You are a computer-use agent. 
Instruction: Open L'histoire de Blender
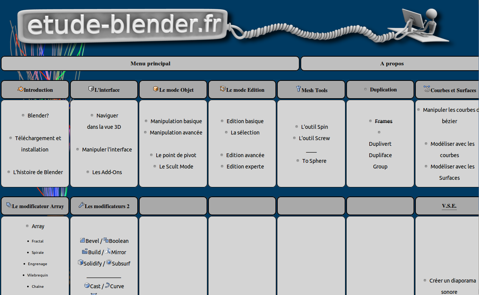pyautogui.click(x=38, y=172)
